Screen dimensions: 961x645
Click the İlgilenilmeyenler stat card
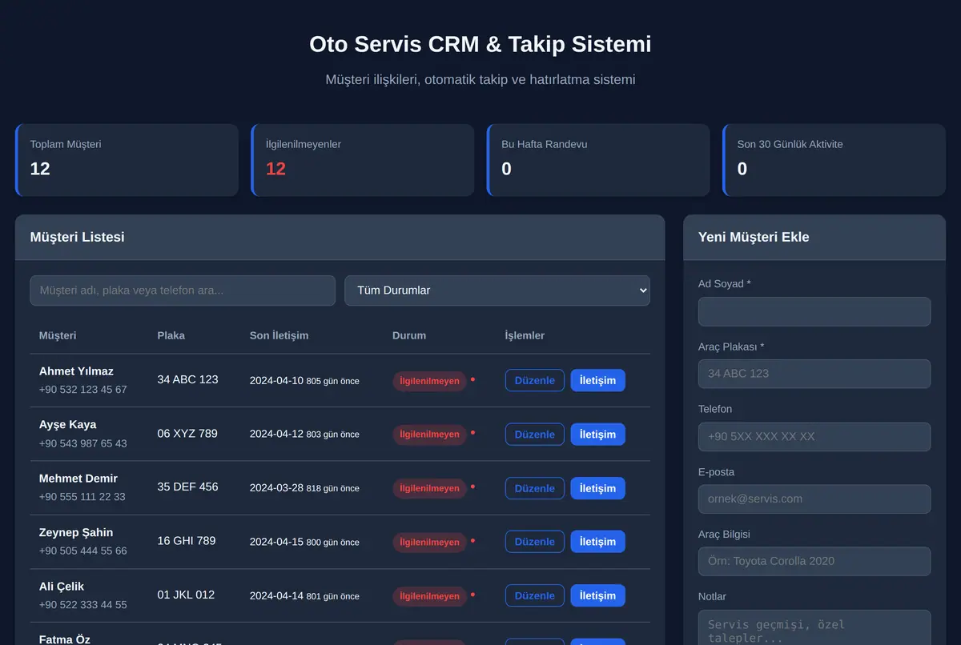tap(363, 160)
